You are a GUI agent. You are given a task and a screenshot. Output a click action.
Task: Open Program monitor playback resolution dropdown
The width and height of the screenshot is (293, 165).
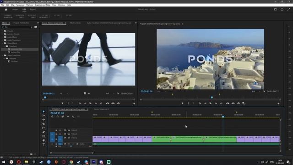256,91
